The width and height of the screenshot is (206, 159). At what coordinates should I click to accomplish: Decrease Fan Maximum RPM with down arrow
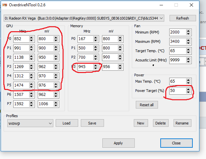pyautogui.click(x=188, y=43)
